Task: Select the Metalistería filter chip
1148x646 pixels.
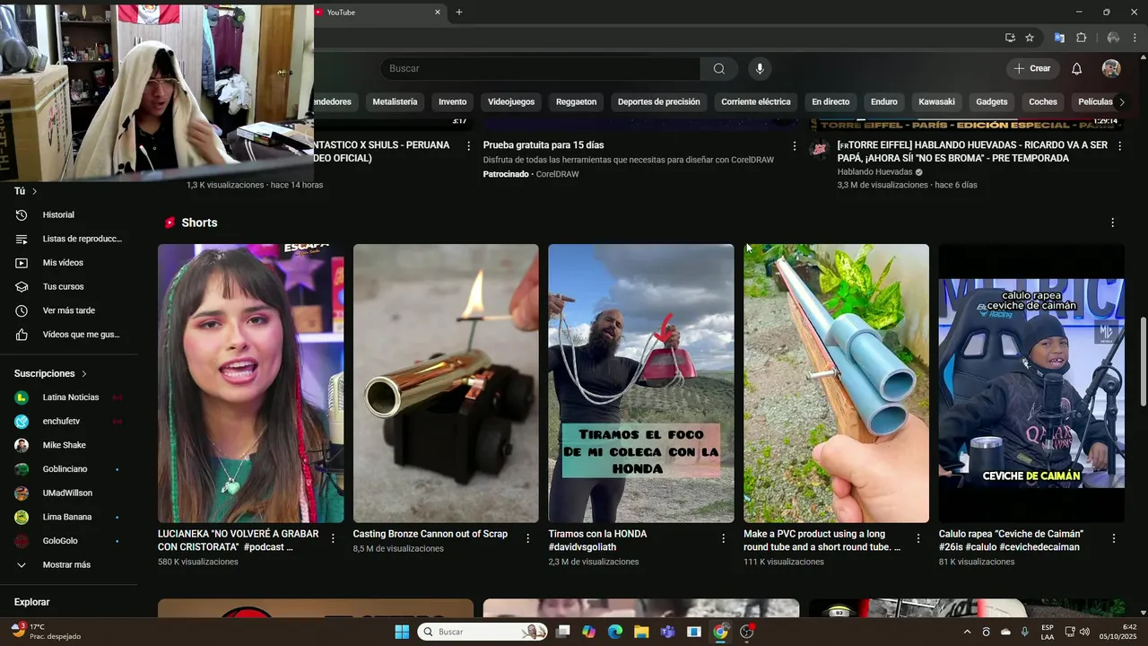Action: pyautogui.click(x=395, y=102)
